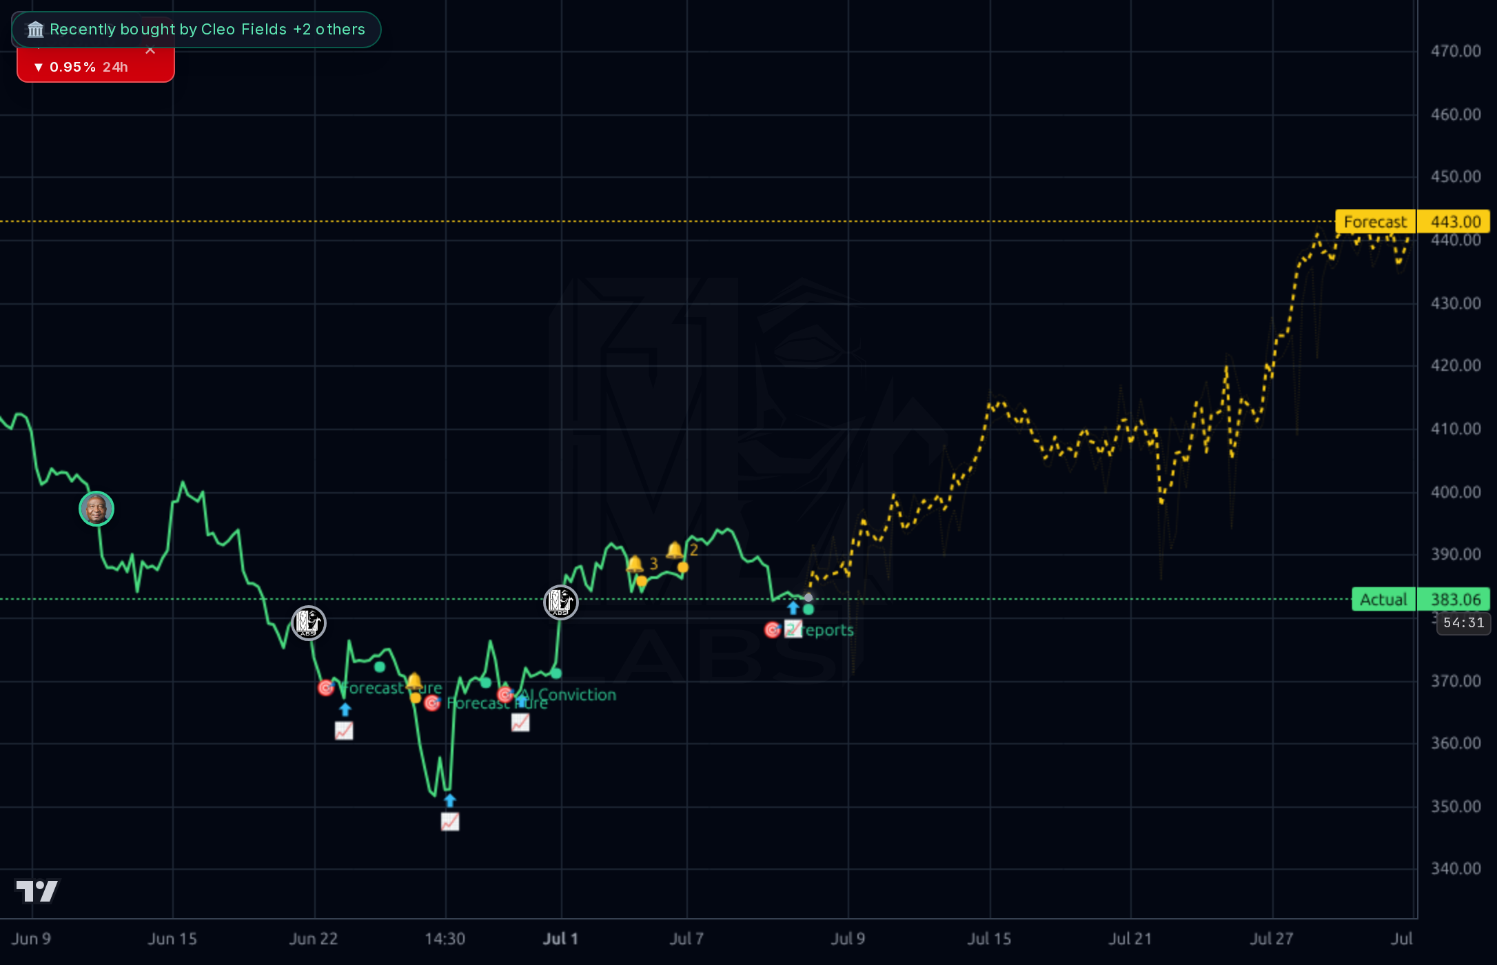Click the green dot just below the Jul 1 ABSI marker
The width and height of the screenshot is (1497, 965).
point(556,673)
